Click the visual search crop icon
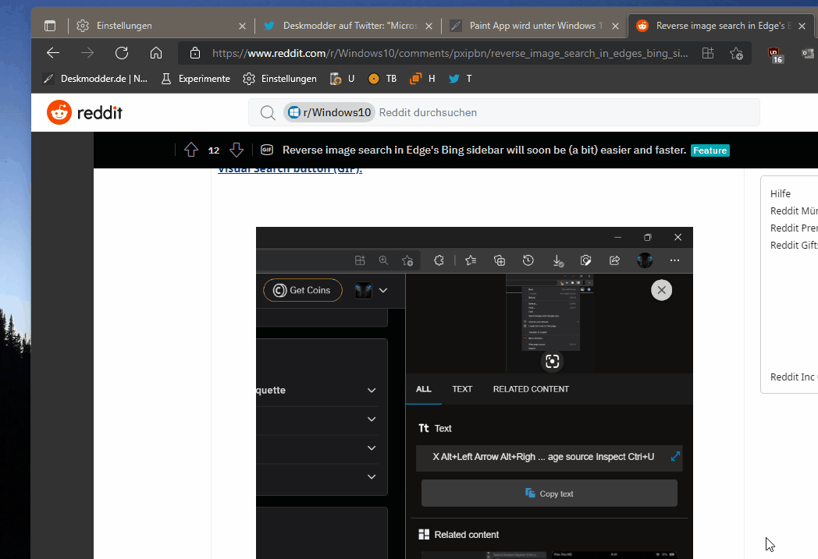The width and height of the screenshot is (818, 559). click(553, 362)
